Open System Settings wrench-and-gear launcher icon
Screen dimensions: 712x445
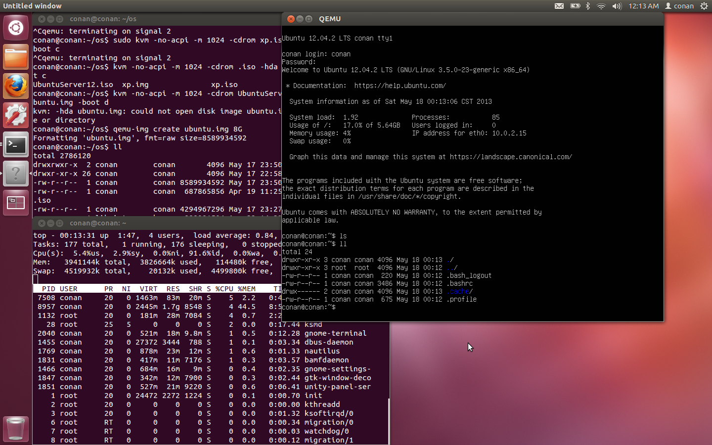16,115
